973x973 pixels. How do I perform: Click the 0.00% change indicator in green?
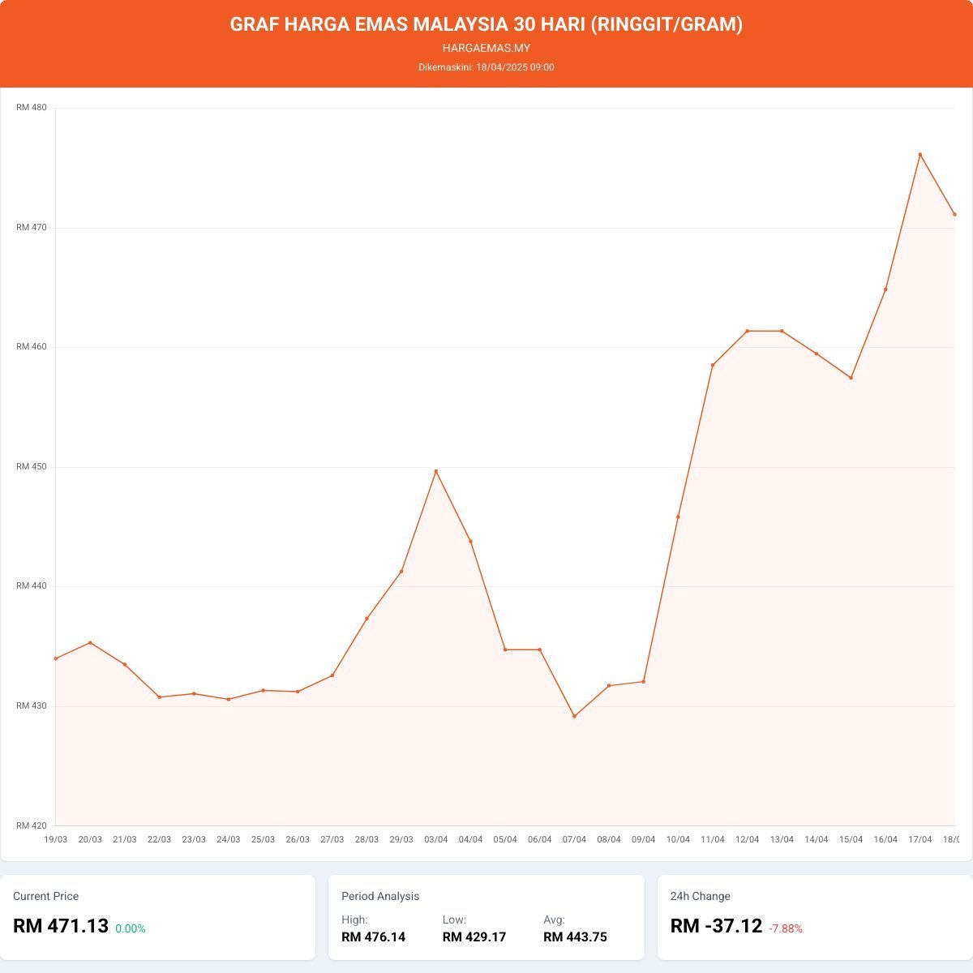(x=131, y=928)
